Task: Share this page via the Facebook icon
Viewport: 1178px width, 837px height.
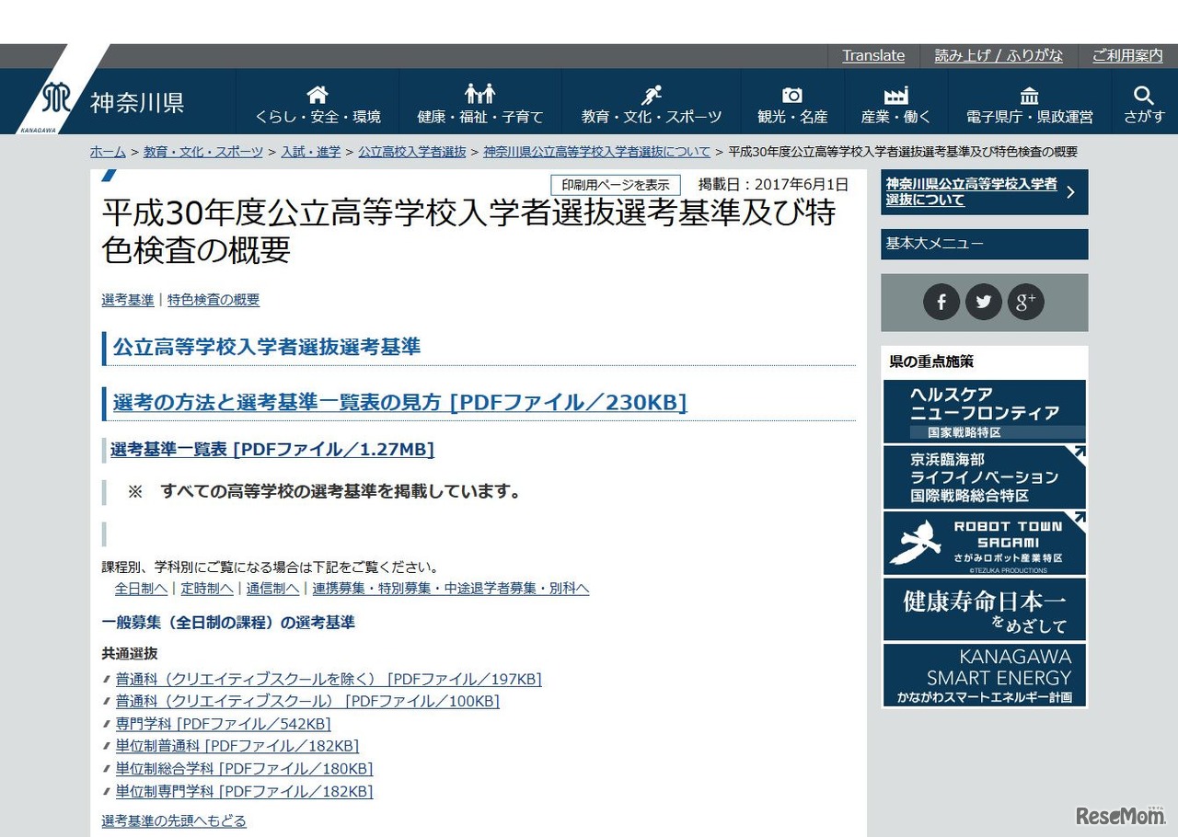Action: (x=941, y=302)
